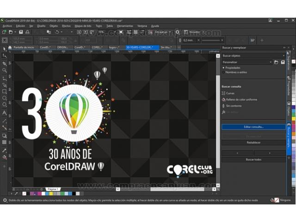Select the Parallel Dimension line tool

click(4, 121)
